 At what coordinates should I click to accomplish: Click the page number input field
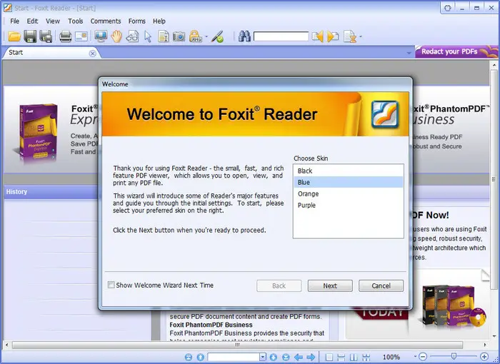click(x=234, y=357)
